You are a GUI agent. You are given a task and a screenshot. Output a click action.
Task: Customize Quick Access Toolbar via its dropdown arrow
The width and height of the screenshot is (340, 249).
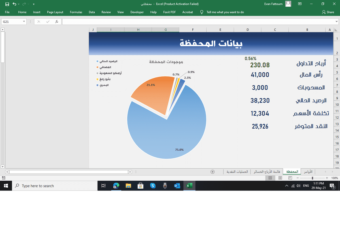point(33,4)
